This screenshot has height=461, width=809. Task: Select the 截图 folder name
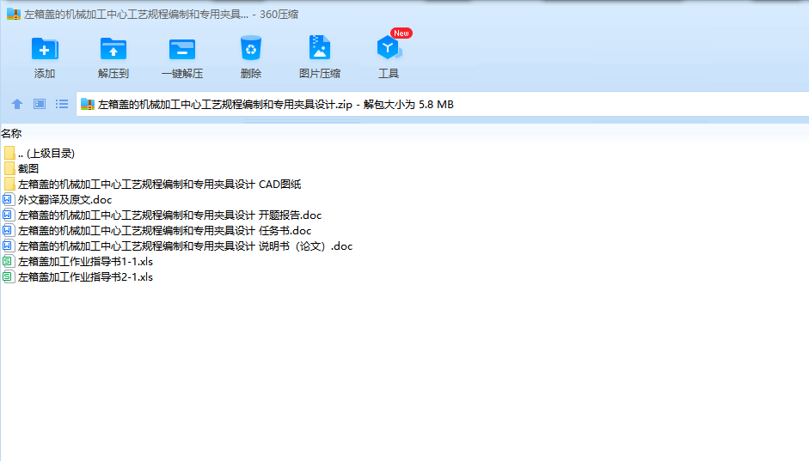28,168
